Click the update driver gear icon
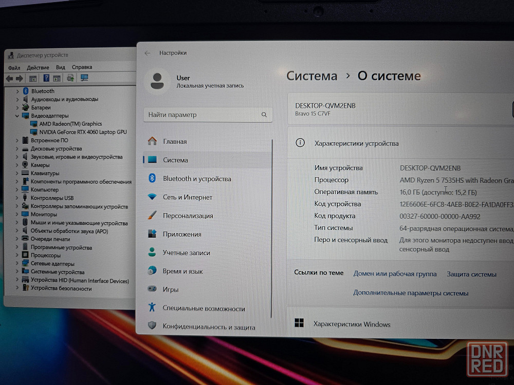 (70, 78)
